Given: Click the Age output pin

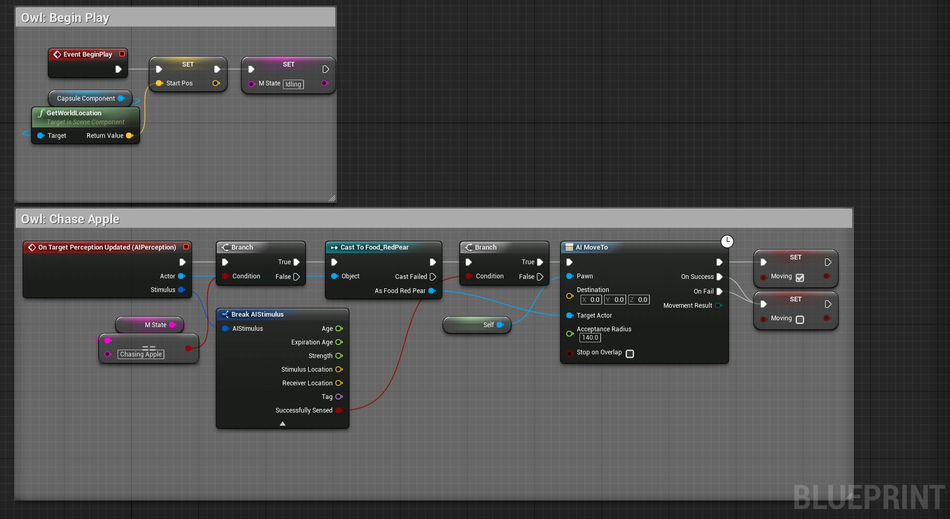Looking at the screenshot, I should (x=339, y=328).
